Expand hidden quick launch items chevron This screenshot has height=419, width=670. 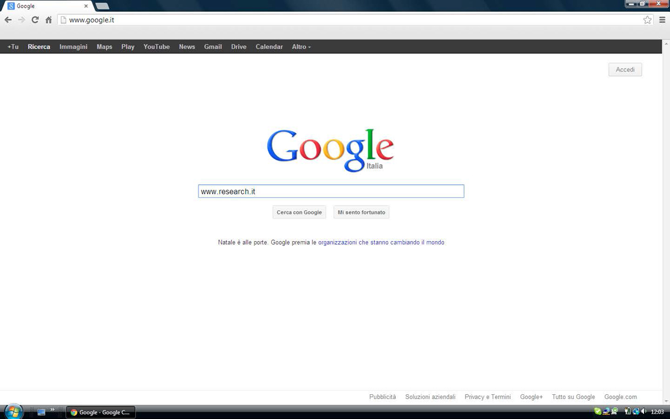pos(53,410)
